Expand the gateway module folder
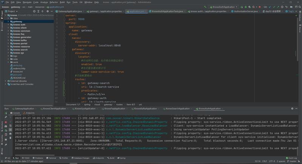Viewport: 302px width, 164px height. click(8, 21)
